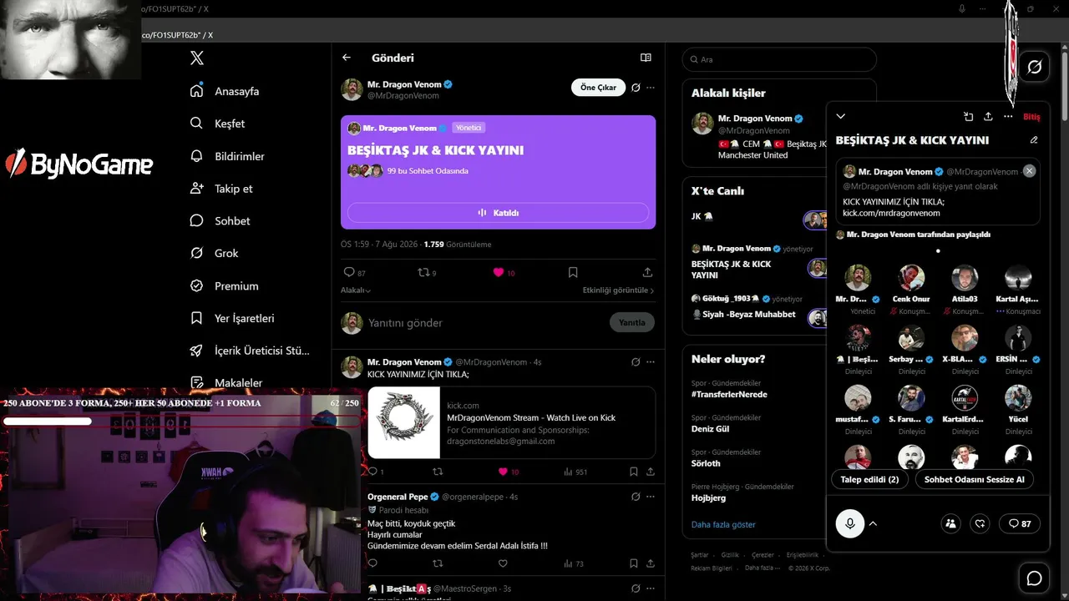Toggle the space microphone button

point(850,523)
